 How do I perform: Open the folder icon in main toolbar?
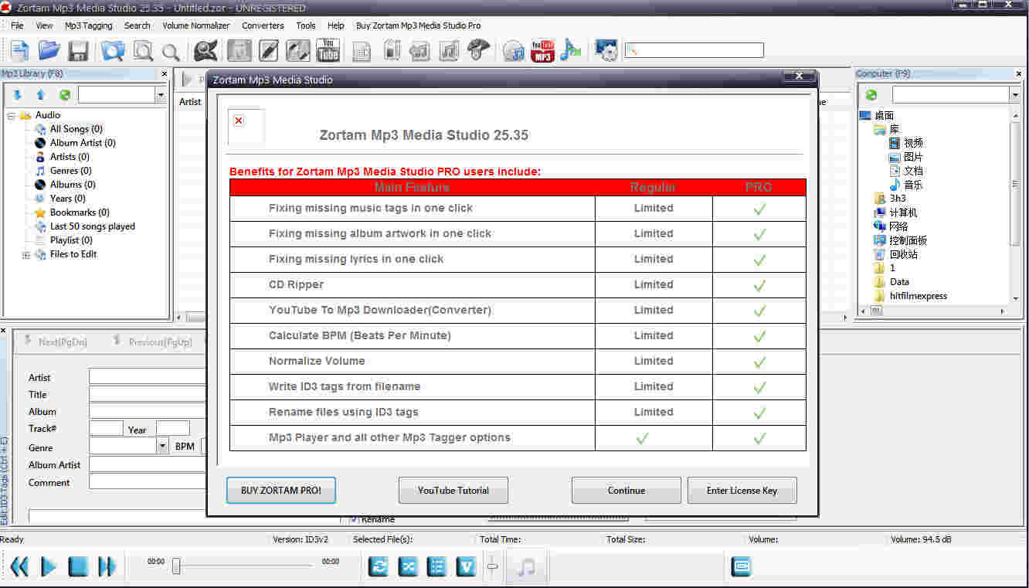49,51
